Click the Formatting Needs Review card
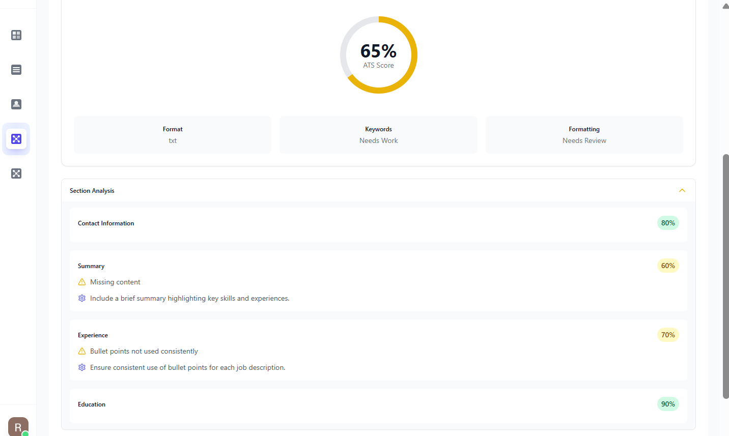The width and height of the screenshot is (729, 436). click(x=584, y=134)
